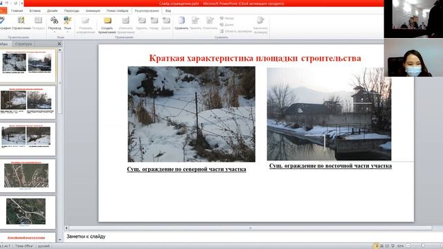Open the Язык dropdown arrow

tap(68, 32)
